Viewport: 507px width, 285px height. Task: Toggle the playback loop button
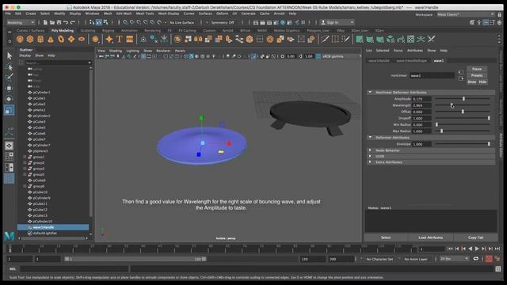click(475, 259)
